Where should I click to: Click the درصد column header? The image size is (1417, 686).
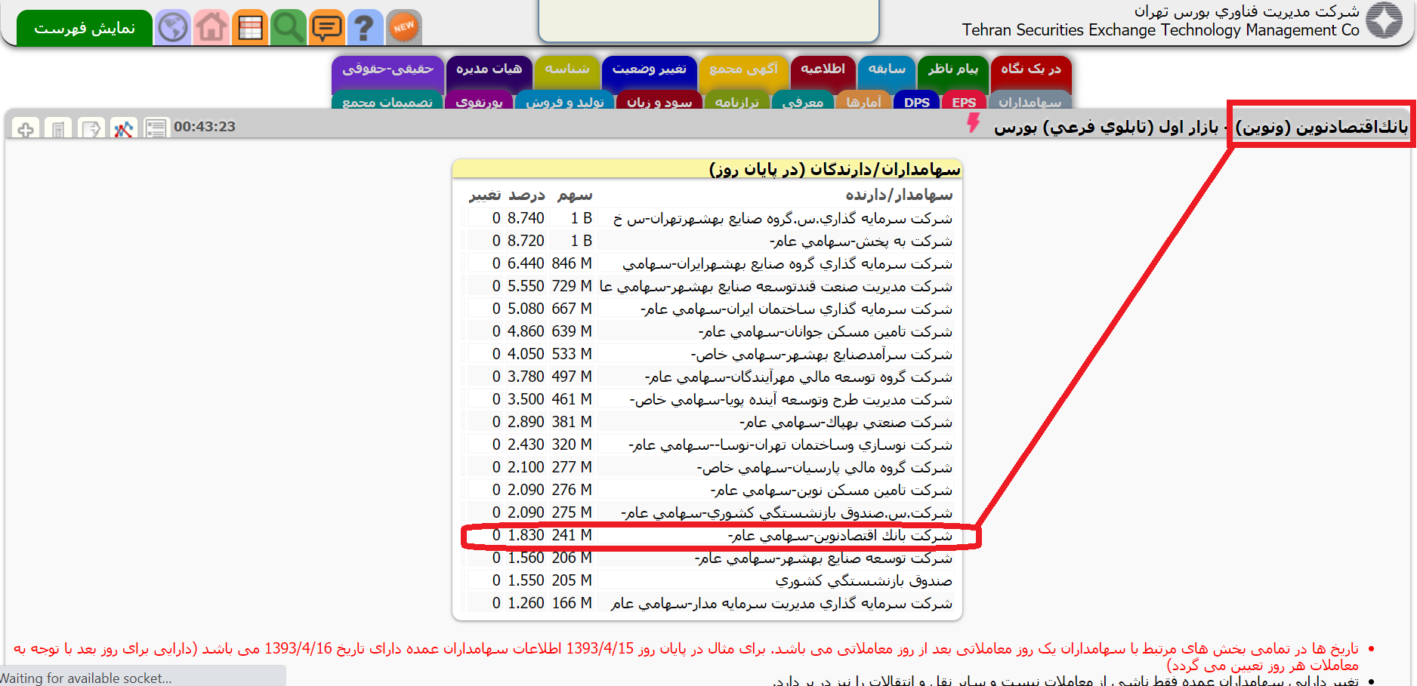(x=526, y=195)
